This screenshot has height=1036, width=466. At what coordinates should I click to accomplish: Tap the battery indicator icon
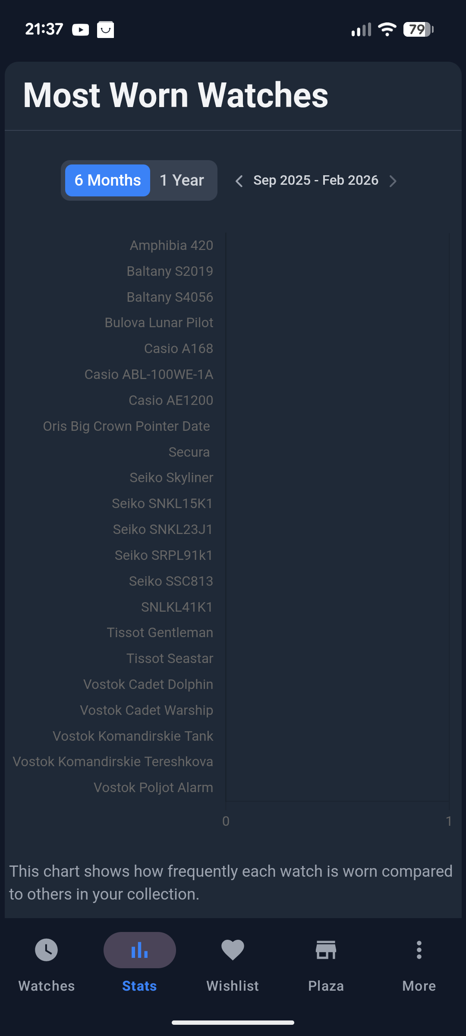pos(418,30)
